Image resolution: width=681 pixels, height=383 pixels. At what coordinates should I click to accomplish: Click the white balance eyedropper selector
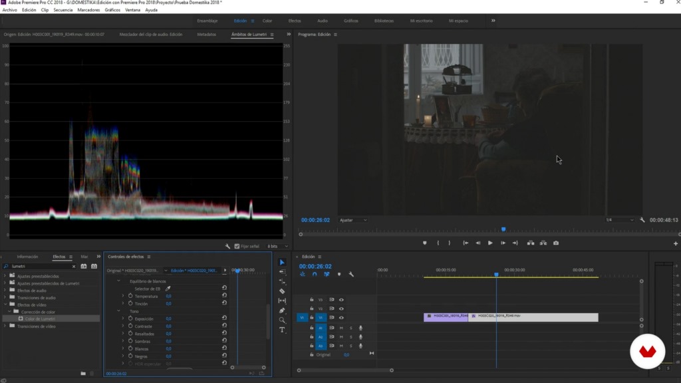pos(168,289)
